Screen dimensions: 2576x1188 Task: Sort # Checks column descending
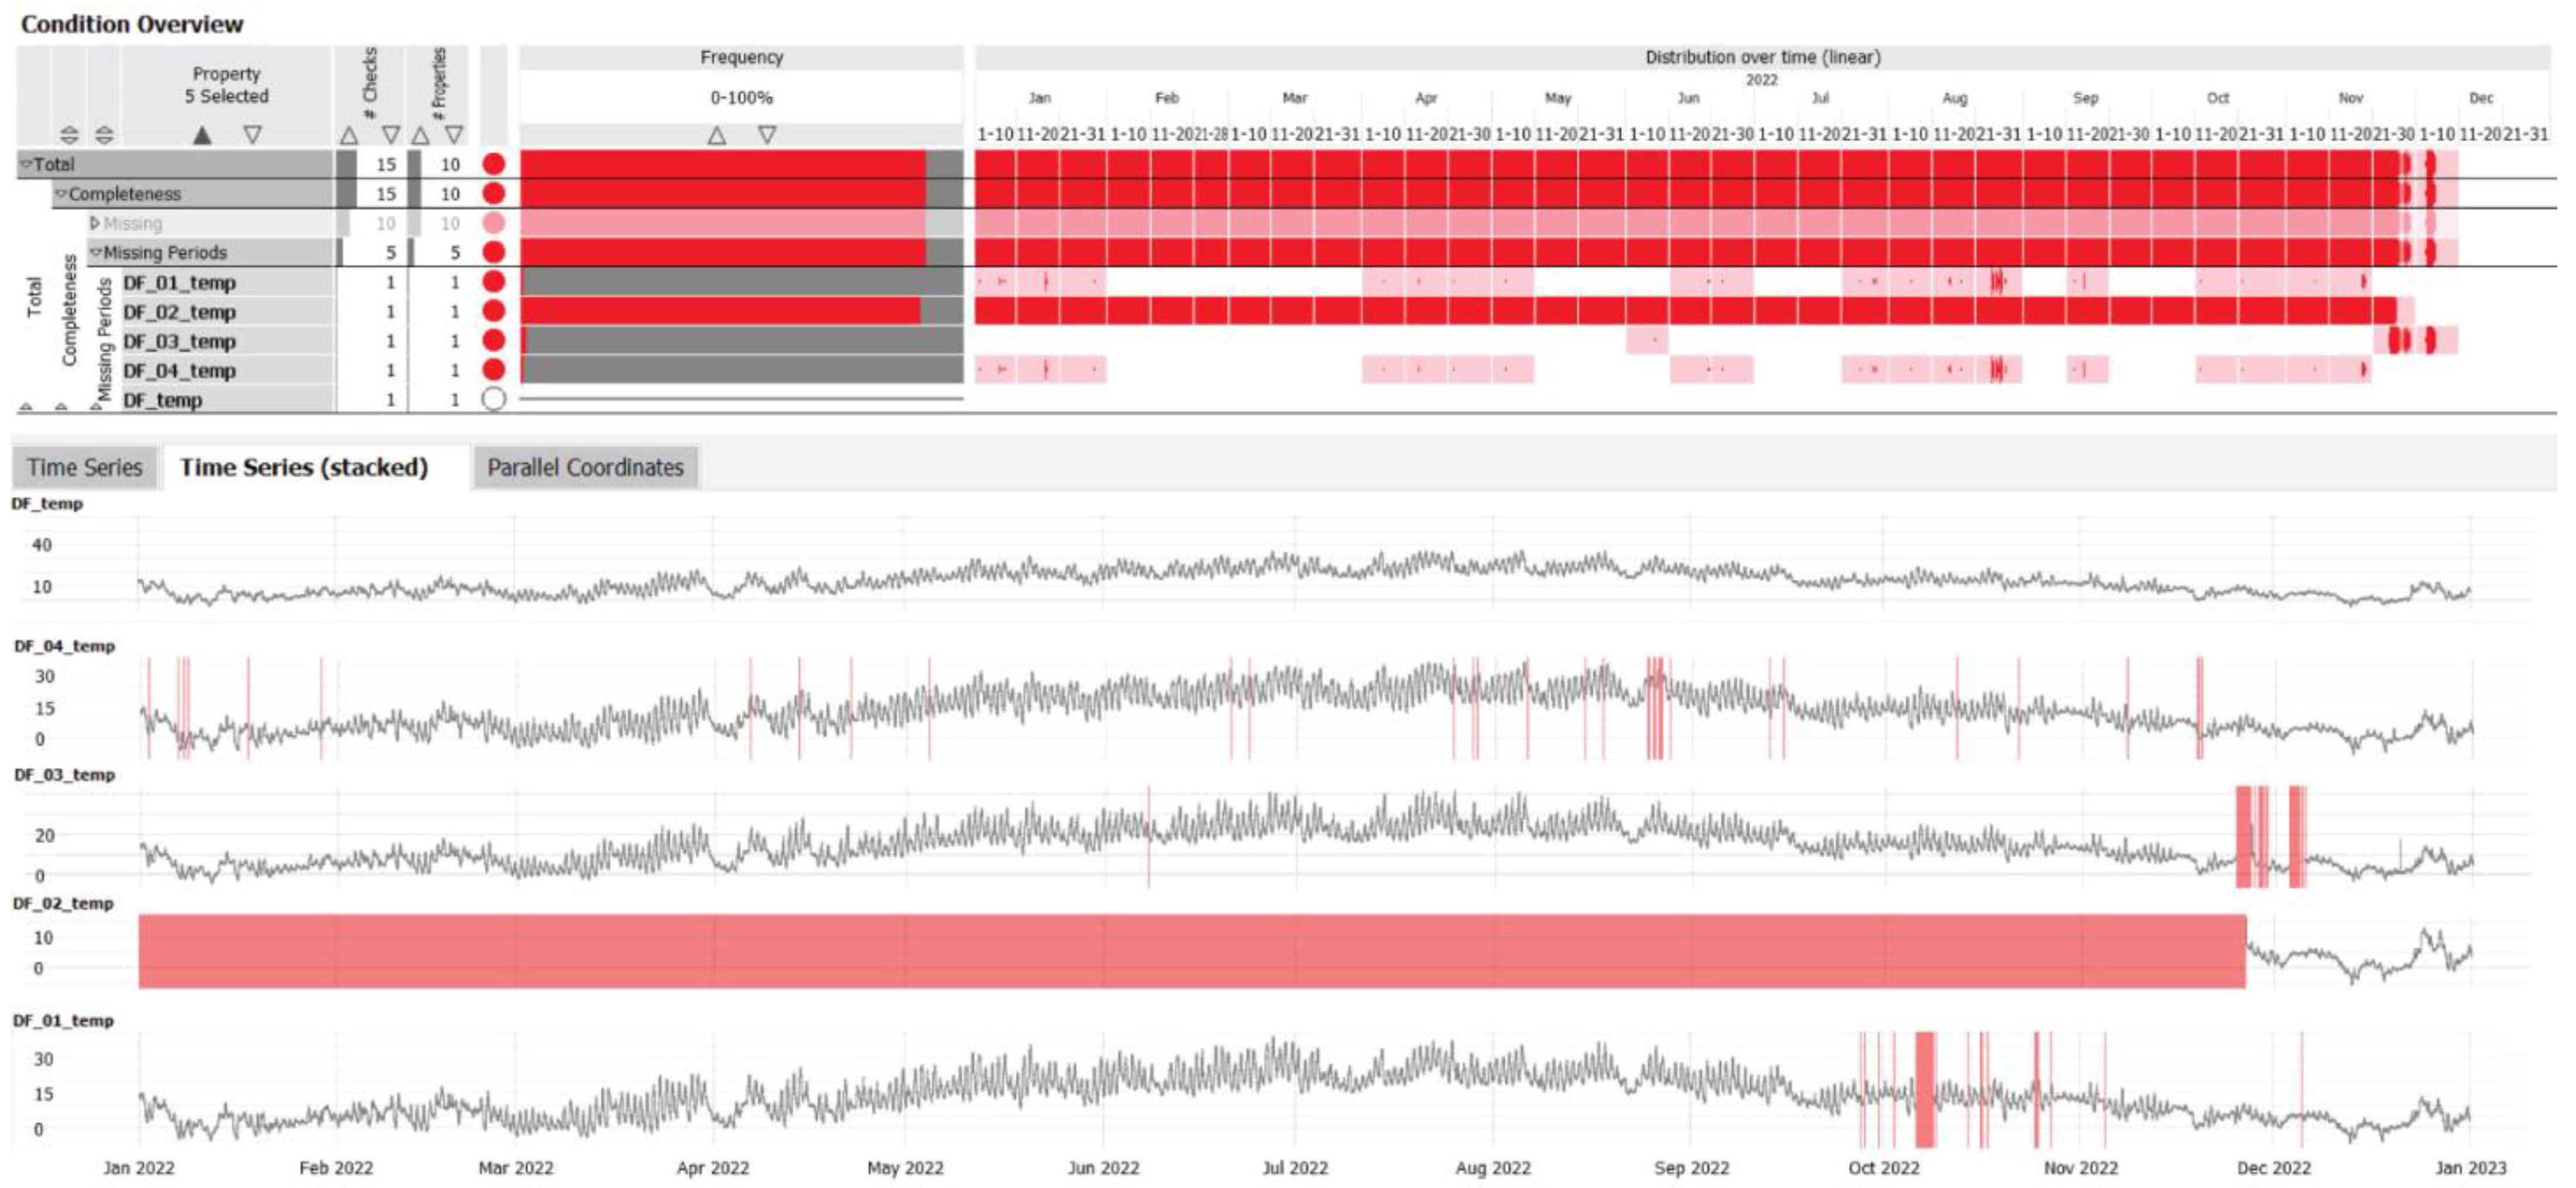(x=391, y=134)
